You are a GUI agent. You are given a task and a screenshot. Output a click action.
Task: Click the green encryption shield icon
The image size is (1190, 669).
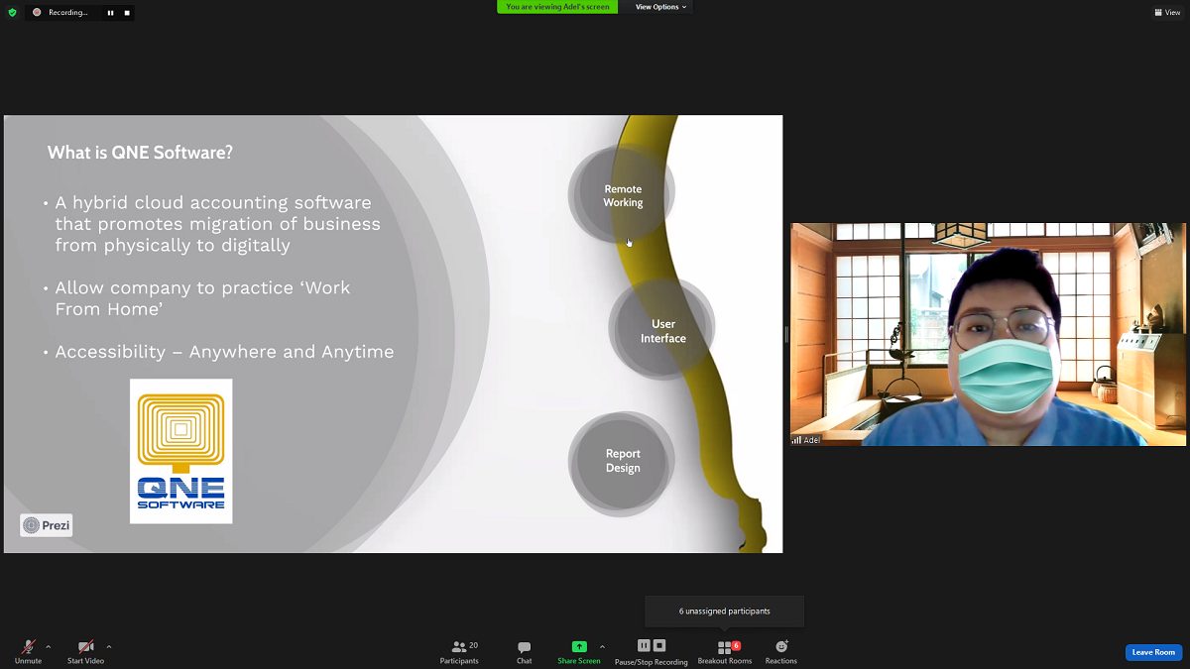click(12, 12)
